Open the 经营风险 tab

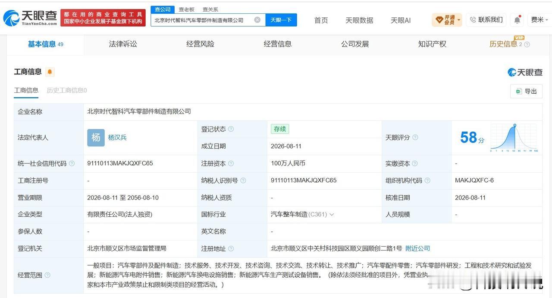click(x=200, y=44)
